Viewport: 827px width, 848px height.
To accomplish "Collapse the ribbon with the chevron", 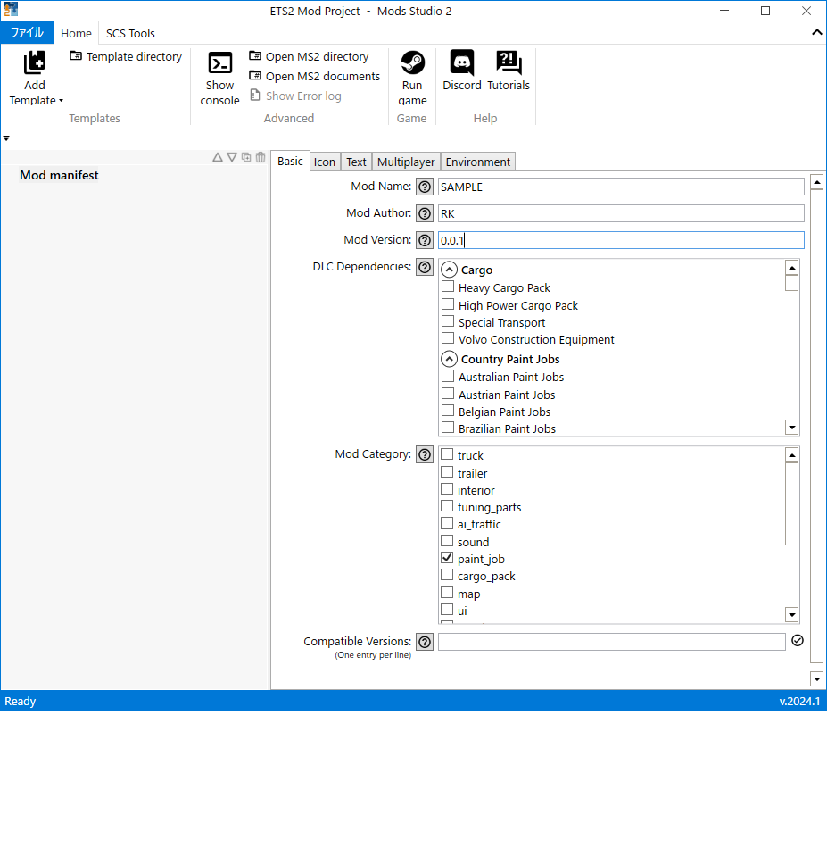I will click(x=816, y=33).
